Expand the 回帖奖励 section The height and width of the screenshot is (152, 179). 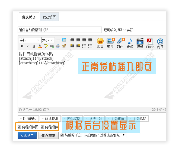[x=72, y=118]
